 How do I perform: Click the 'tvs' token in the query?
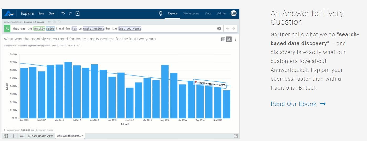74,28
